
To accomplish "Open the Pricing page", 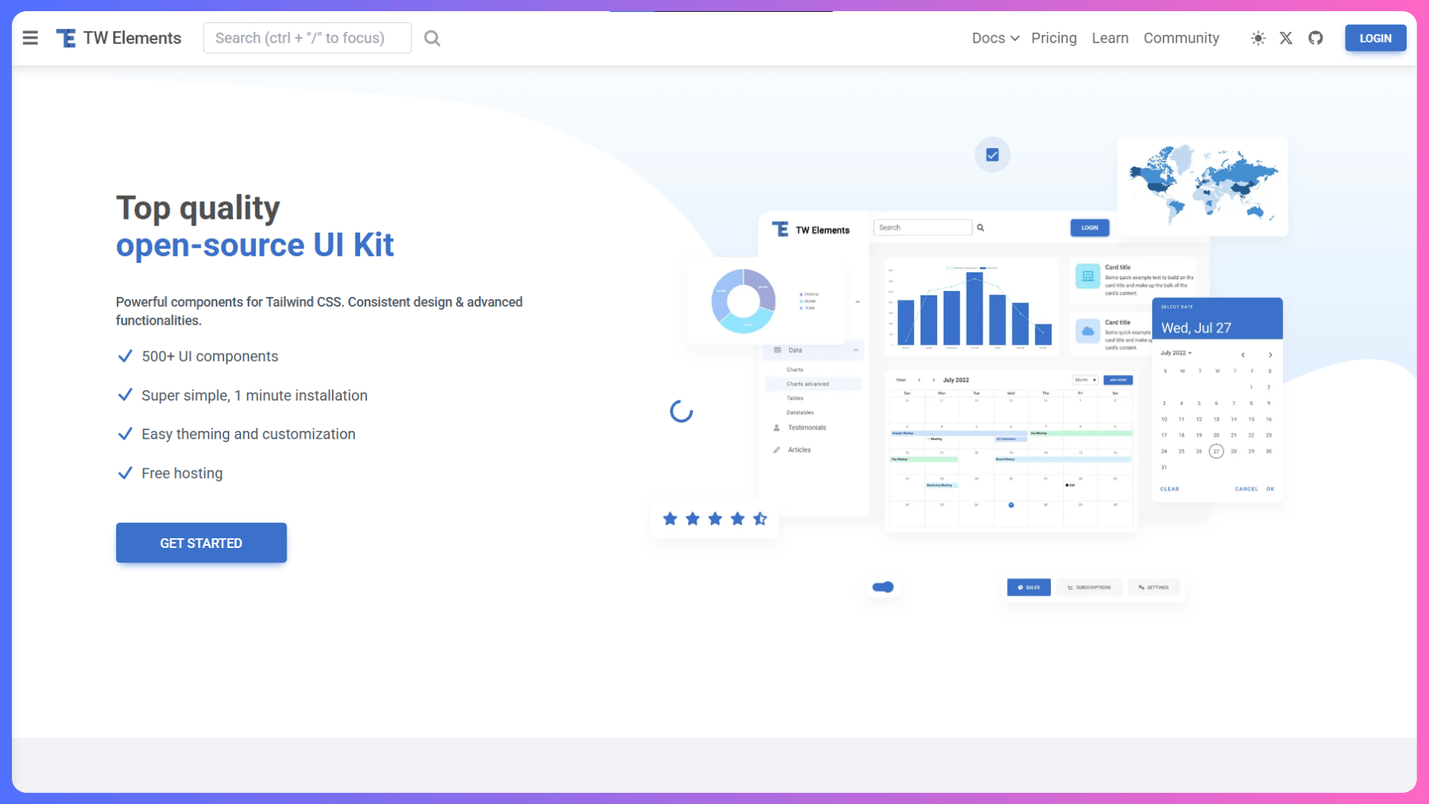I will coord(1054,38).
